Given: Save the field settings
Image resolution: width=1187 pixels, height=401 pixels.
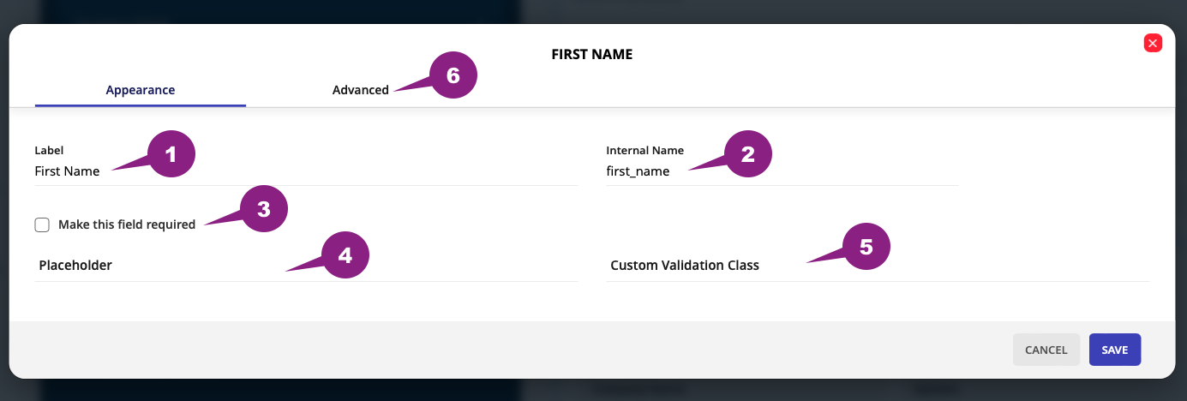Looking at the screenshot, I should click(1115, 350).
